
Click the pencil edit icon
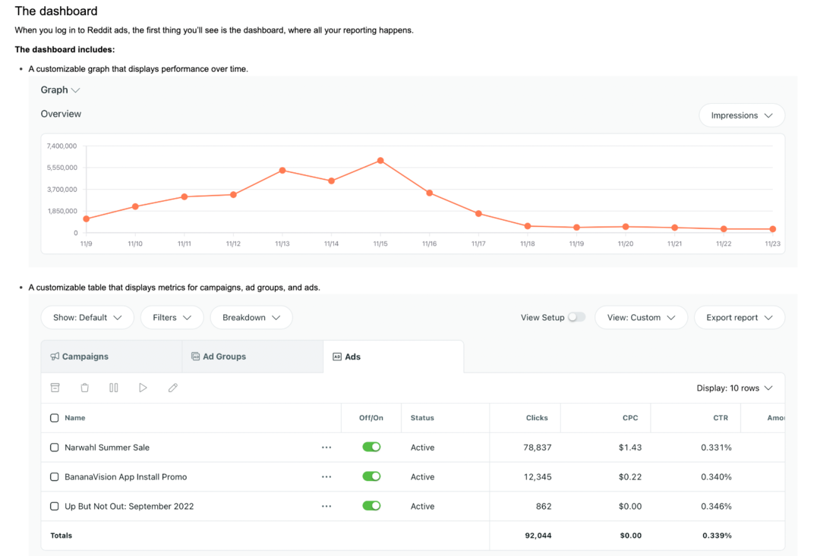(173, 388)
